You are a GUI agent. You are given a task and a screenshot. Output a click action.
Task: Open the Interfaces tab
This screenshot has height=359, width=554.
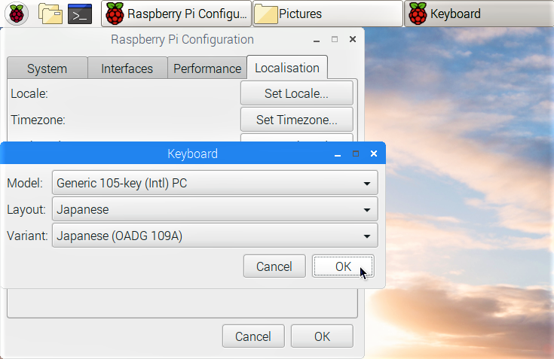pyautogui.click(x=127, y=68)
